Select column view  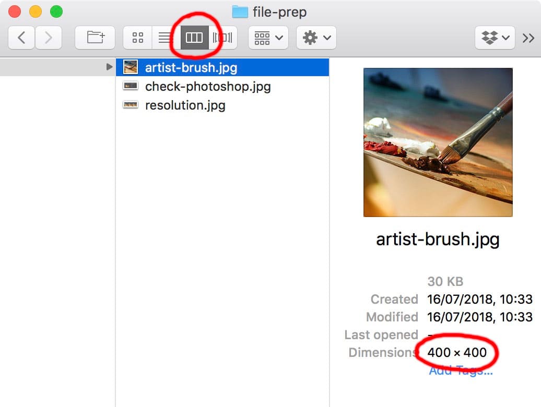pos(194,38)
